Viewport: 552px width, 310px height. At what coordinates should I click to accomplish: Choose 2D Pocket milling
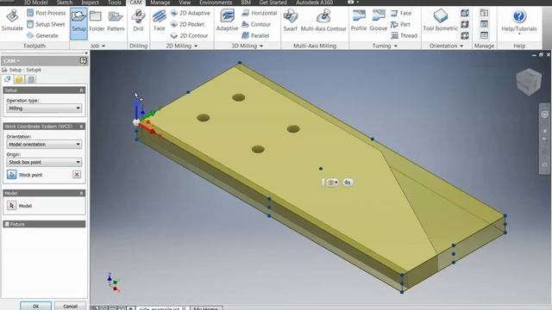pyautogui.click(x=187, y=24)
